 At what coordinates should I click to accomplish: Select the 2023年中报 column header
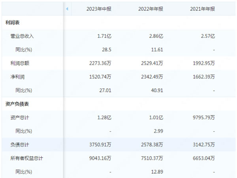pyautogui.click(x=99, y=9)
